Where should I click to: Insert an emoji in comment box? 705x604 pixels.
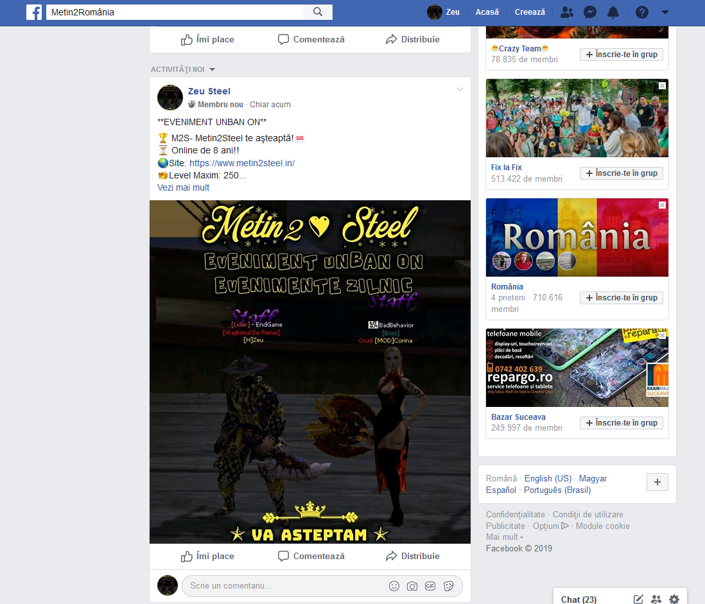click(394, 586)
